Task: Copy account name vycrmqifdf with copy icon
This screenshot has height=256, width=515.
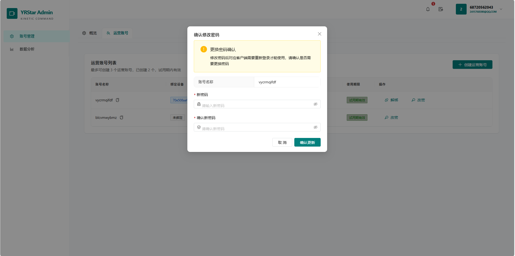Action: 117,100
